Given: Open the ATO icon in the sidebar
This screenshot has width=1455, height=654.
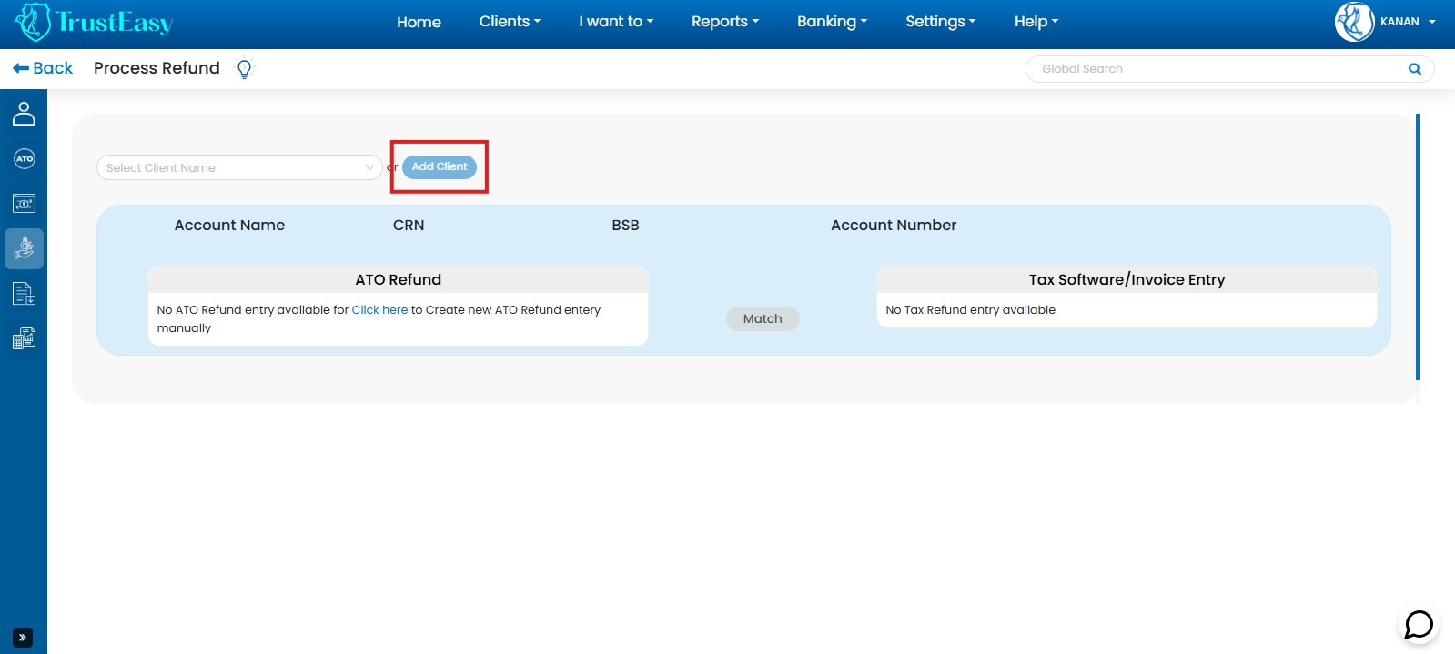Looking at the screenshot, I should 24,159.
